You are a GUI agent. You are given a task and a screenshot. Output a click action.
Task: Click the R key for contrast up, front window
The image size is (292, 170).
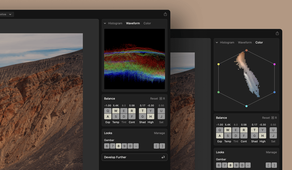coord(132,111)
